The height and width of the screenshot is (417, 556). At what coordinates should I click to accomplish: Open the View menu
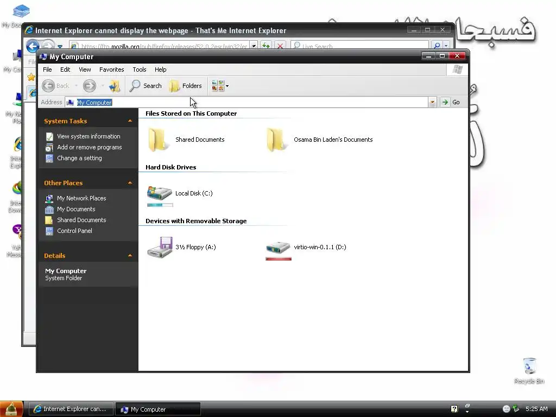(x=85, y=69)
